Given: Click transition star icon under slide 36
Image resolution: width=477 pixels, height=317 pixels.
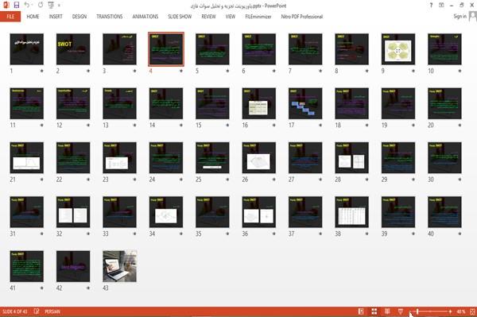Looking at the screenshot, I should click(x=273, y=234).
